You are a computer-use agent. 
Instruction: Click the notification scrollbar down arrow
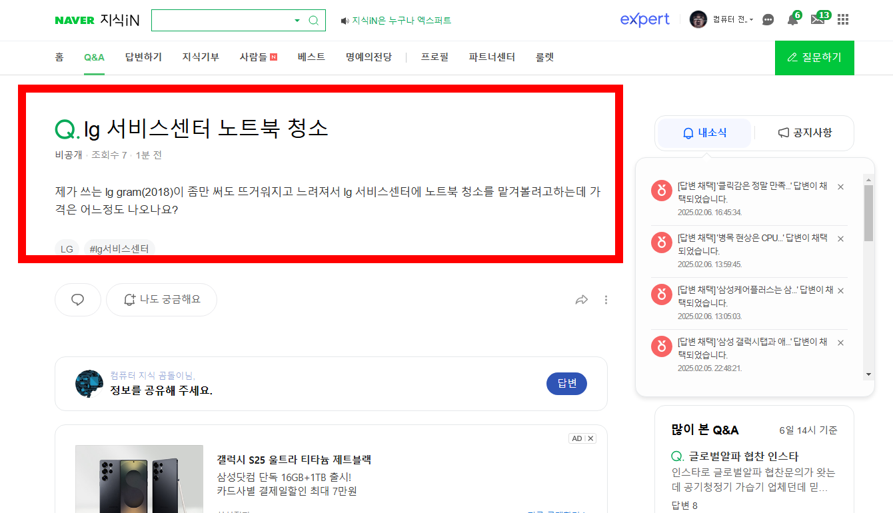pos(868,374)
